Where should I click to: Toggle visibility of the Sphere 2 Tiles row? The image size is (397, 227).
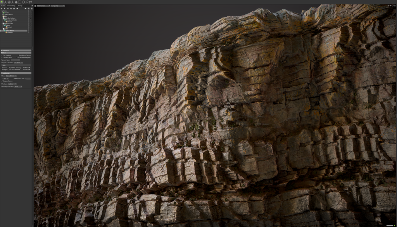[x=31, y=24]
